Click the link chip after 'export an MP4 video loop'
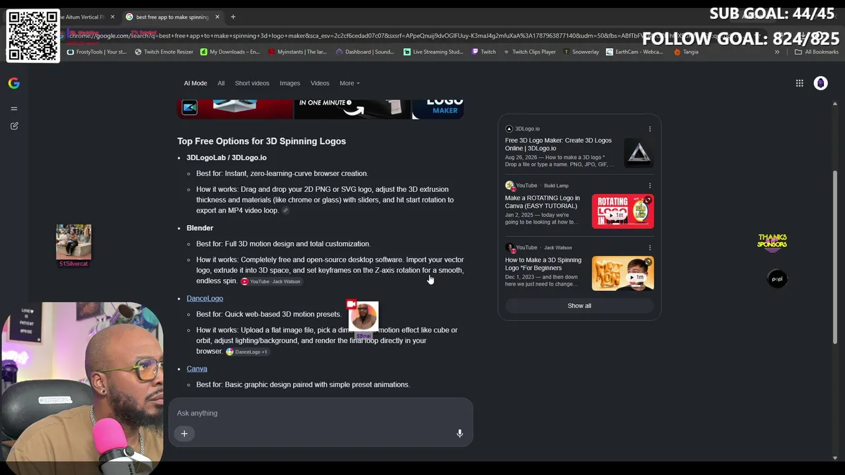845x475 pixels. [x=285, y=210]
